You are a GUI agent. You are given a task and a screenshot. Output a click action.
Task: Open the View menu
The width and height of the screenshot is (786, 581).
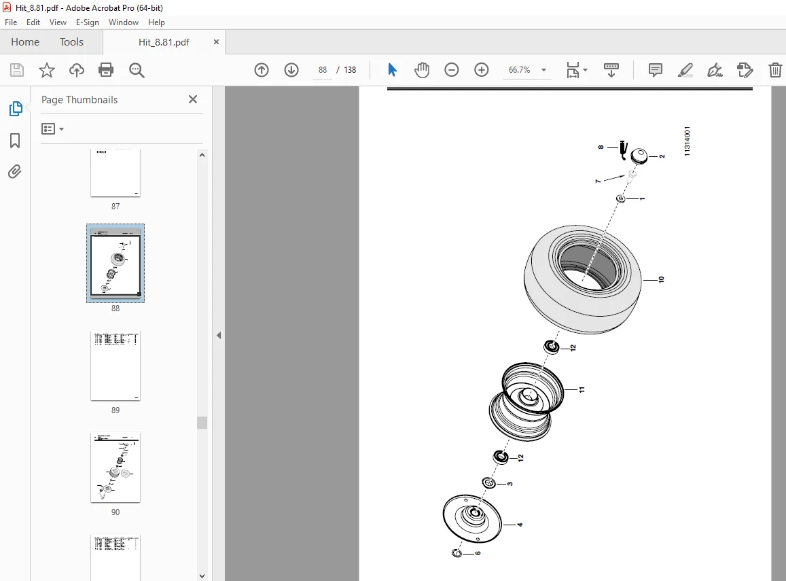pyautogui.click(x=58, y=22)
